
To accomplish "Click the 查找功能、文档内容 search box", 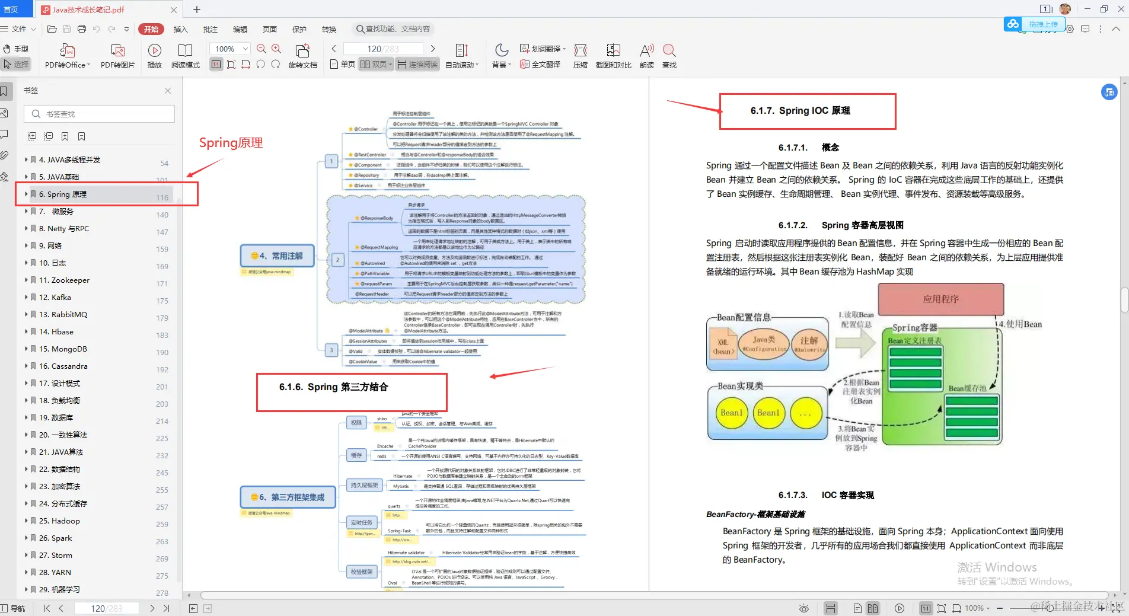I will [x=393, y=29].
